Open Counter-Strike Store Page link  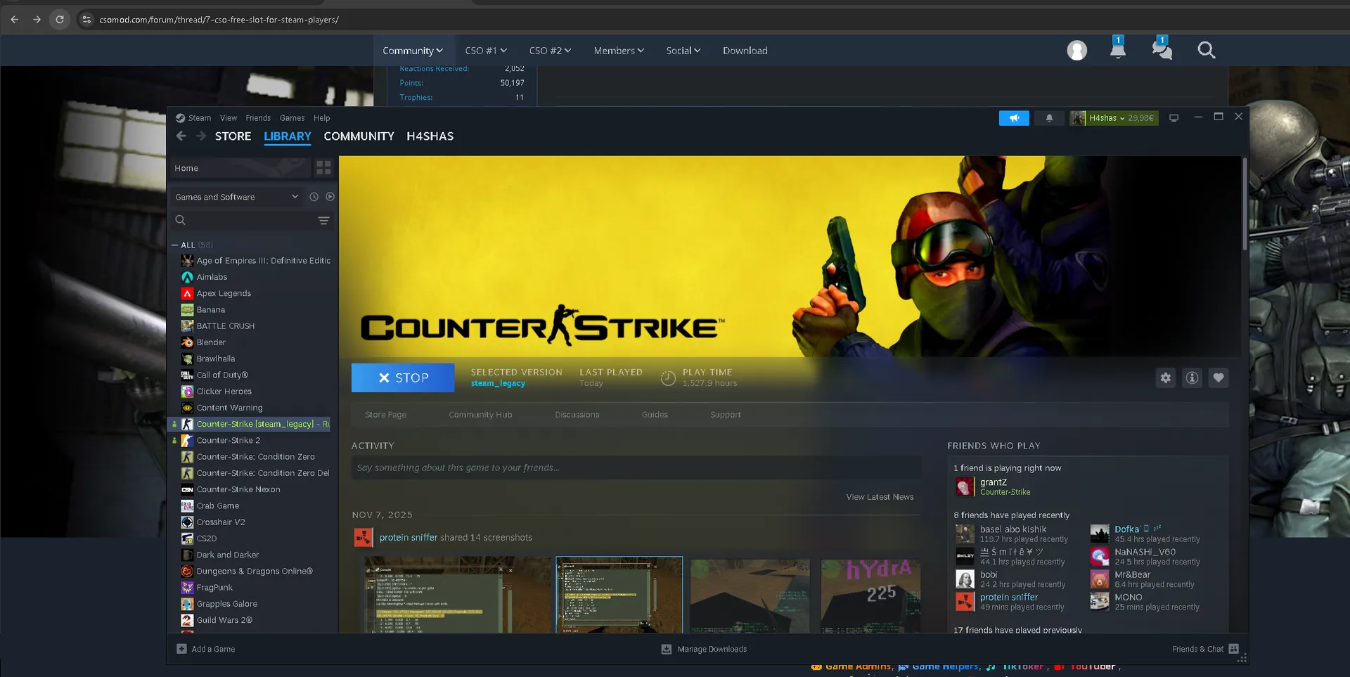(x=386, y=415)
